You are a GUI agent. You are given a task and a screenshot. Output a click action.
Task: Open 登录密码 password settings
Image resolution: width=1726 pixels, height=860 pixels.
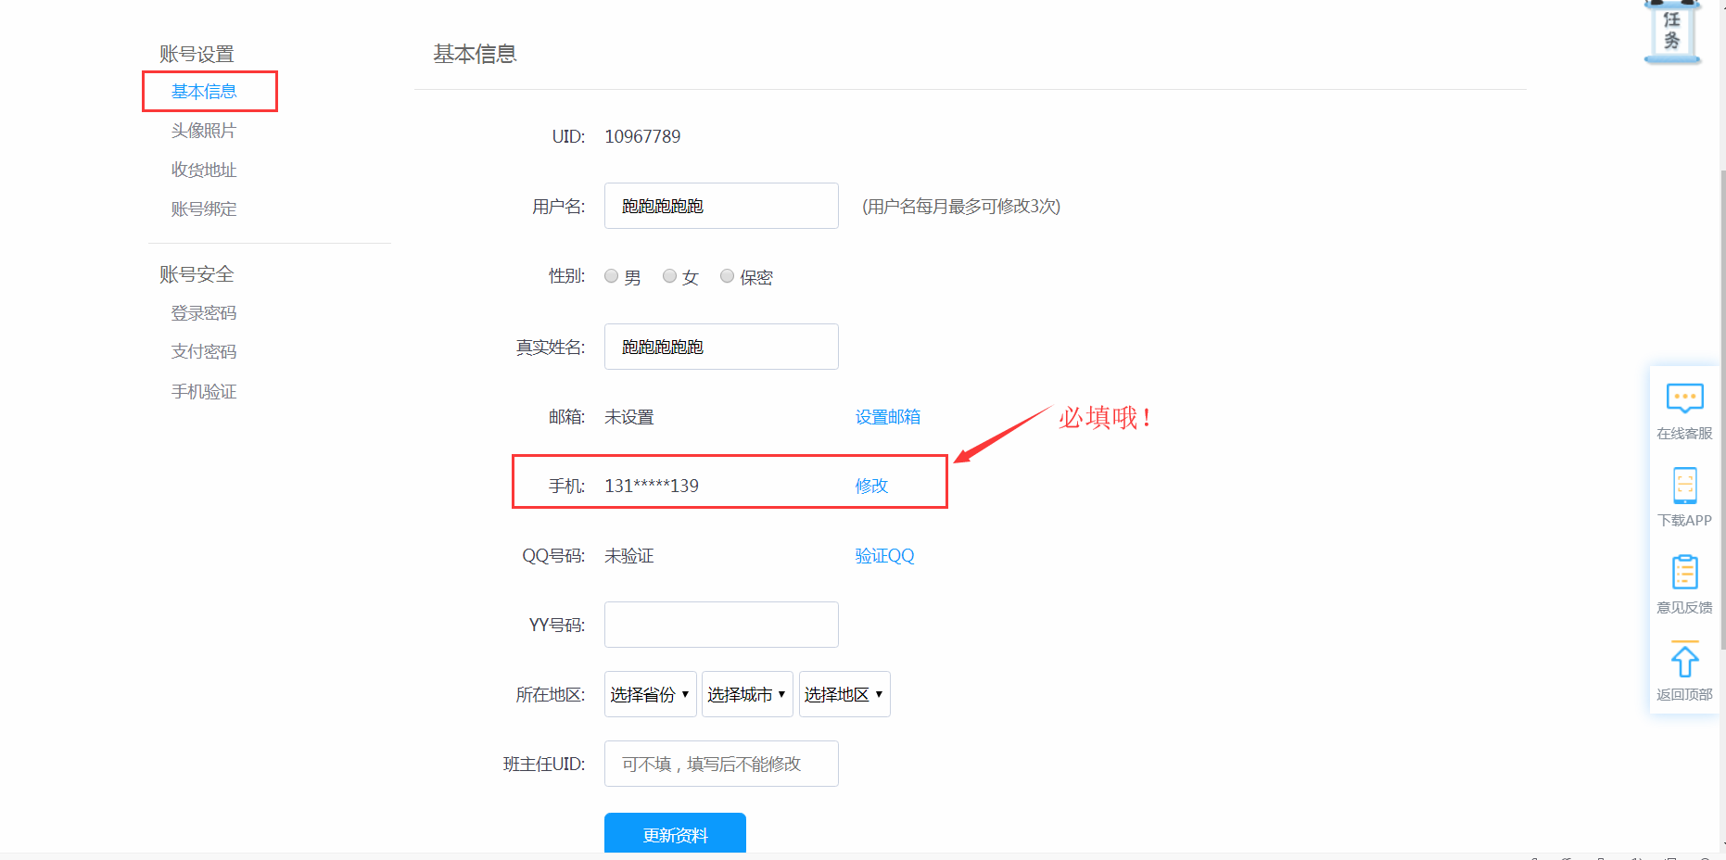click(203, 312)
